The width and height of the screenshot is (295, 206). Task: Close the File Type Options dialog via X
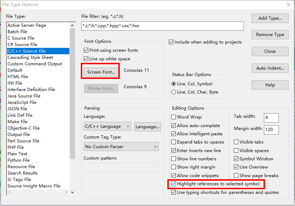289,5
